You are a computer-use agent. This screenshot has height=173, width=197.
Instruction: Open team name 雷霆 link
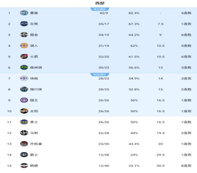[x=34, y=13]
